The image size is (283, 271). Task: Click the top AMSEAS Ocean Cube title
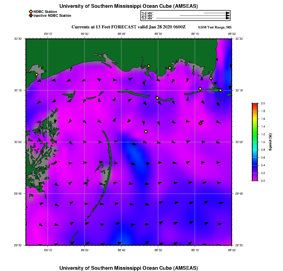(x=129, y=6)
